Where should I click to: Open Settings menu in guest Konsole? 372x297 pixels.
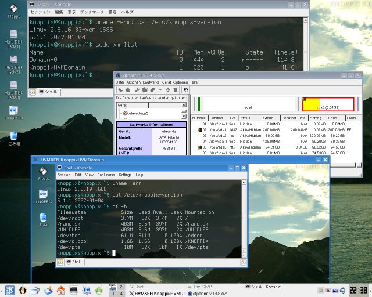pyautogui.click(x=125, y=175)
